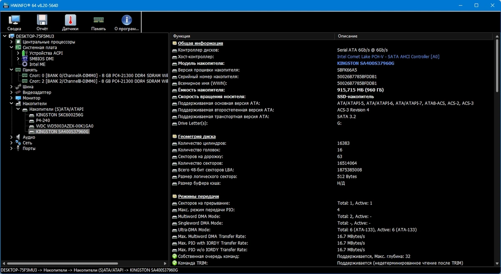Click the Память memory module icon
The image size is (501, 274).
tap(99, 19)
